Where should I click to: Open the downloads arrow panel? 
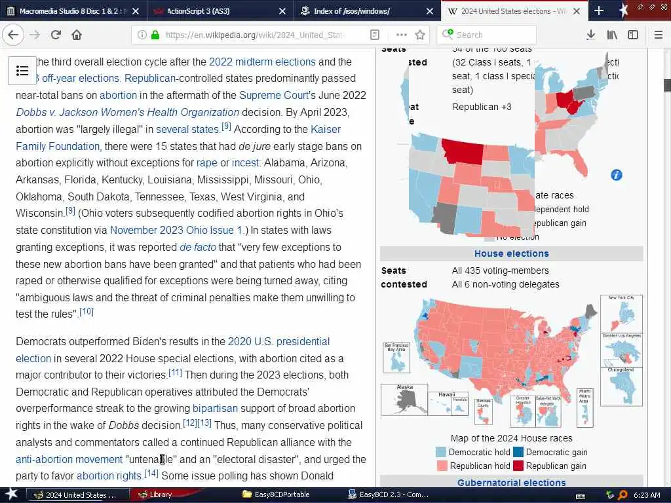590,35
